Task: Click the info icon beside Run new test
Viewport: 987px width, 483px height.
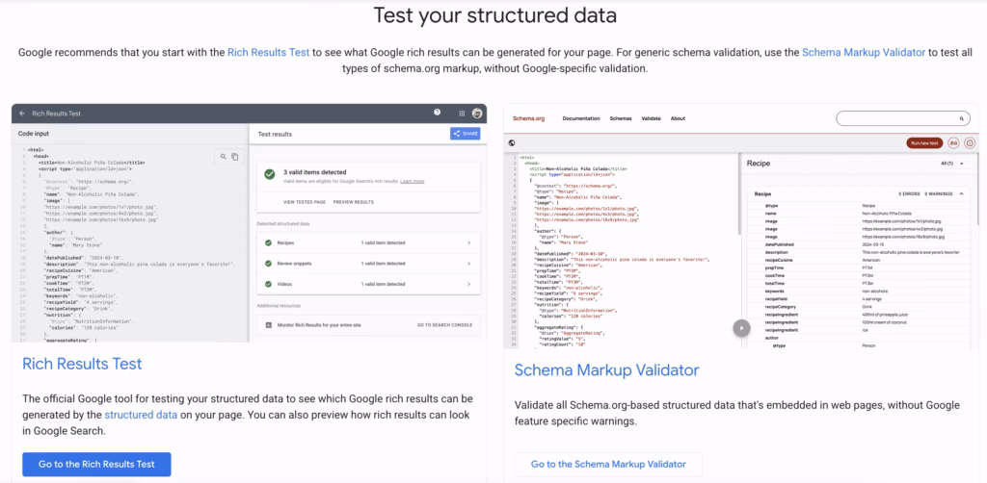Action: click(x=970, y=142)
